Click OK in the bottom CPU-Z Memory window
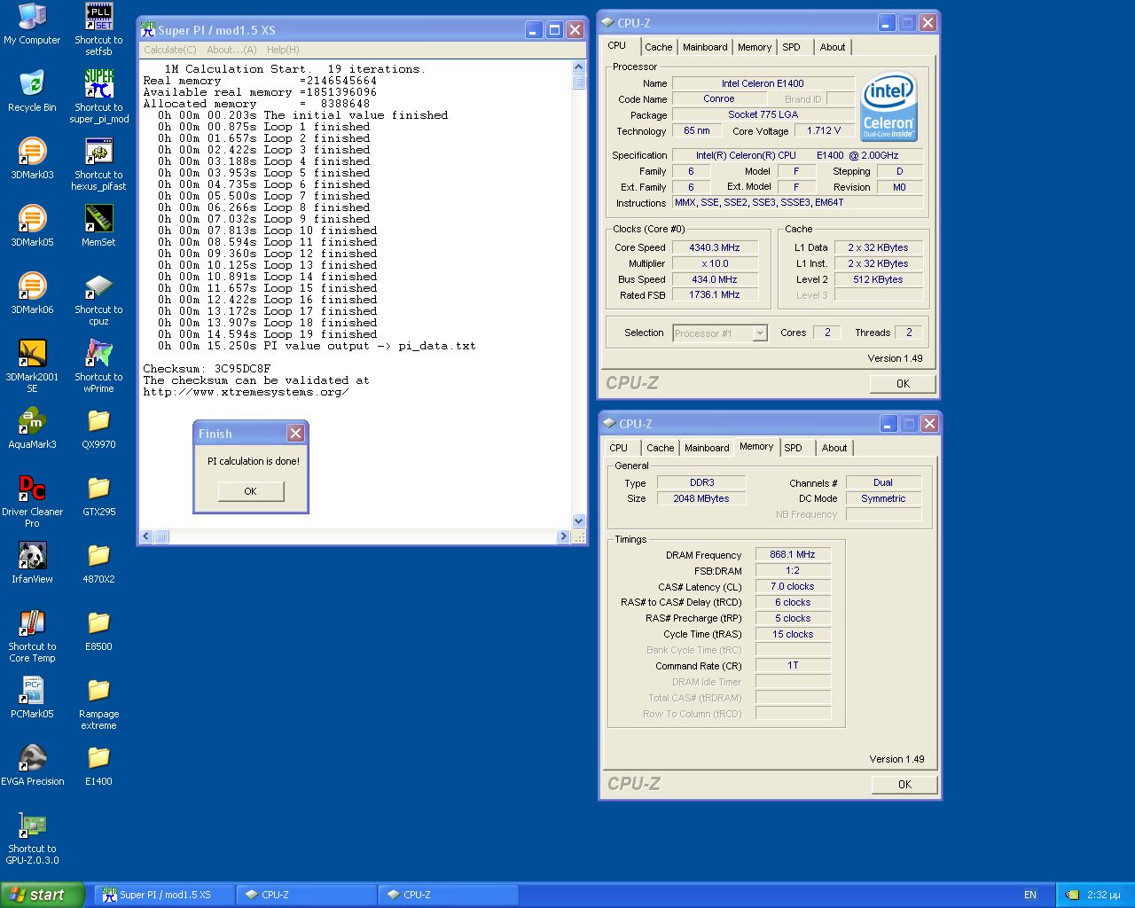This screenshot has height=908, width=1135. point(904,785)
